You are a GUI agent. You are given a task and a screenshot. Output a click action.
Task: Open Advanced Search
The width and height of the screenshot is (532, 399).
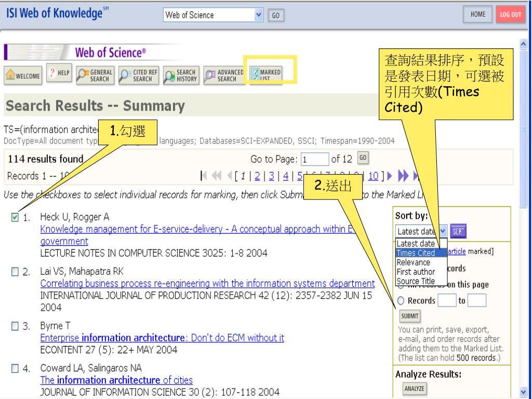click(224, 75)
